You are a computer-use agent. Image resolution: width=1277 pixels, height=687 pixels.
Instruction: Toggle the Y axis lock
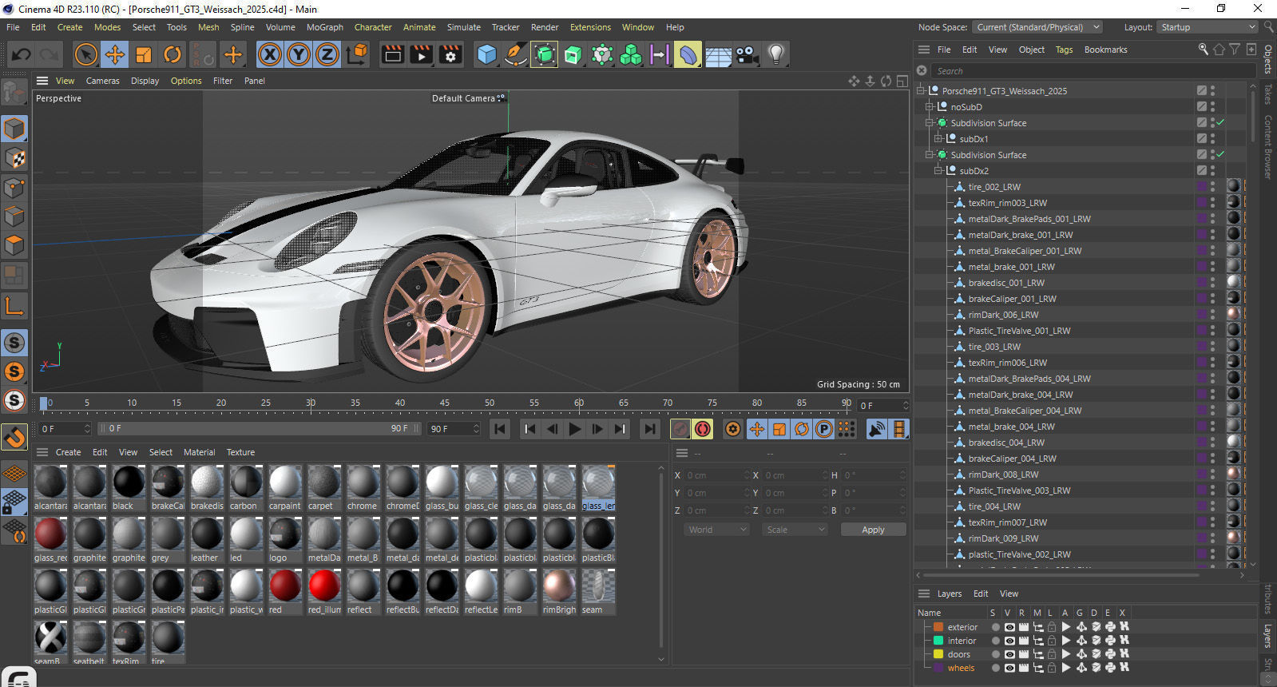coord(299,54)
